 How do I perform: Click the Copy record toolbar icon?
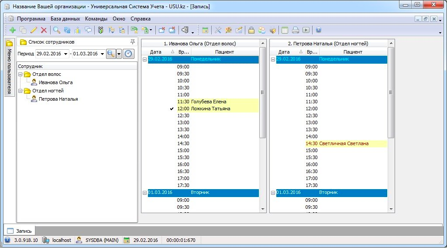23,30
